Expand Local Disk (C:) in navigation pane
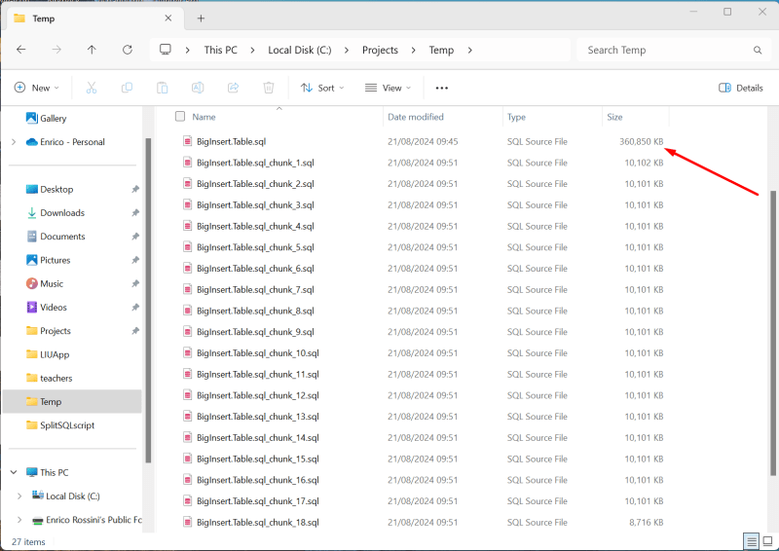Screen dimensions: 779x551 pos(19,496)
